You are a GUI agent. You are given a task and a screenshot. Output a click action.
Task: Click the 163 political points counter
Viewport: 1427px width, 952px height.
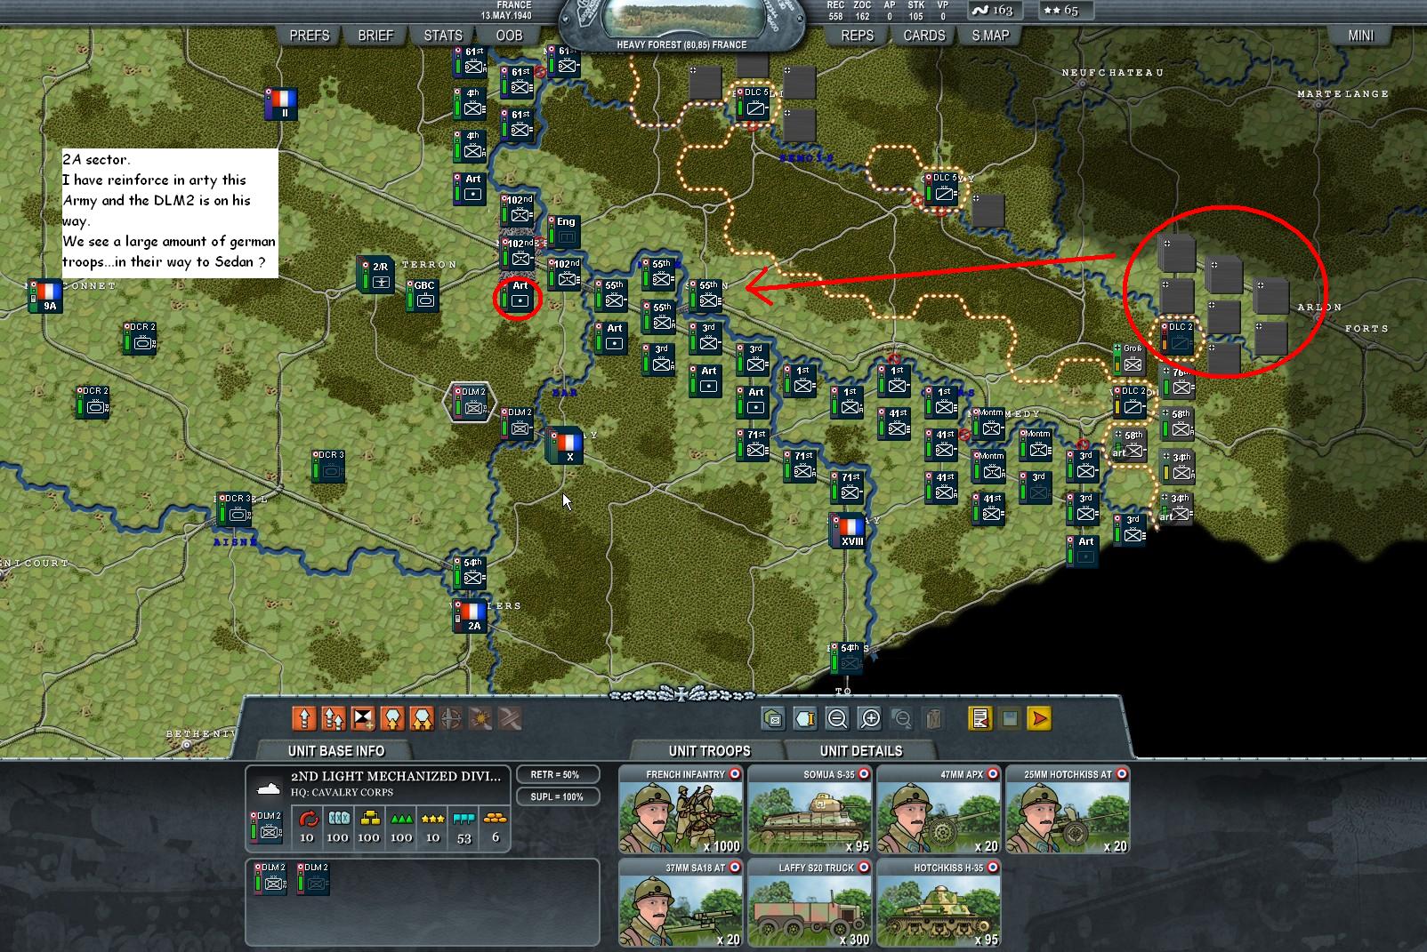tap(994, 11)
